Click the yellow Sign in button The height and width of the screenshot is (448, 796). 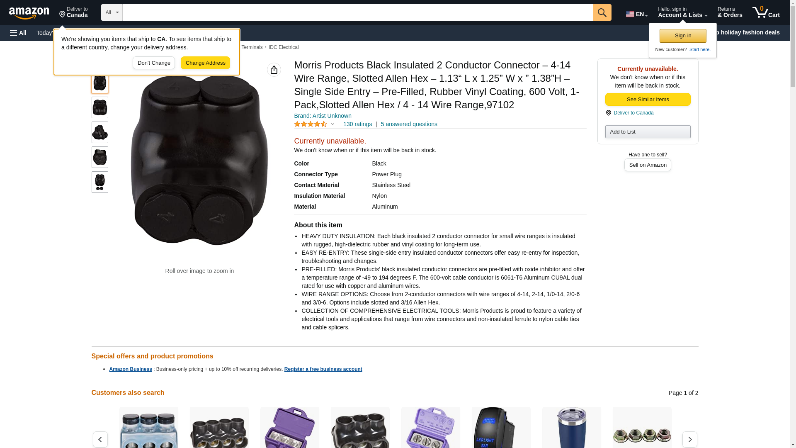pyautogui.click(x=683, y=36)
